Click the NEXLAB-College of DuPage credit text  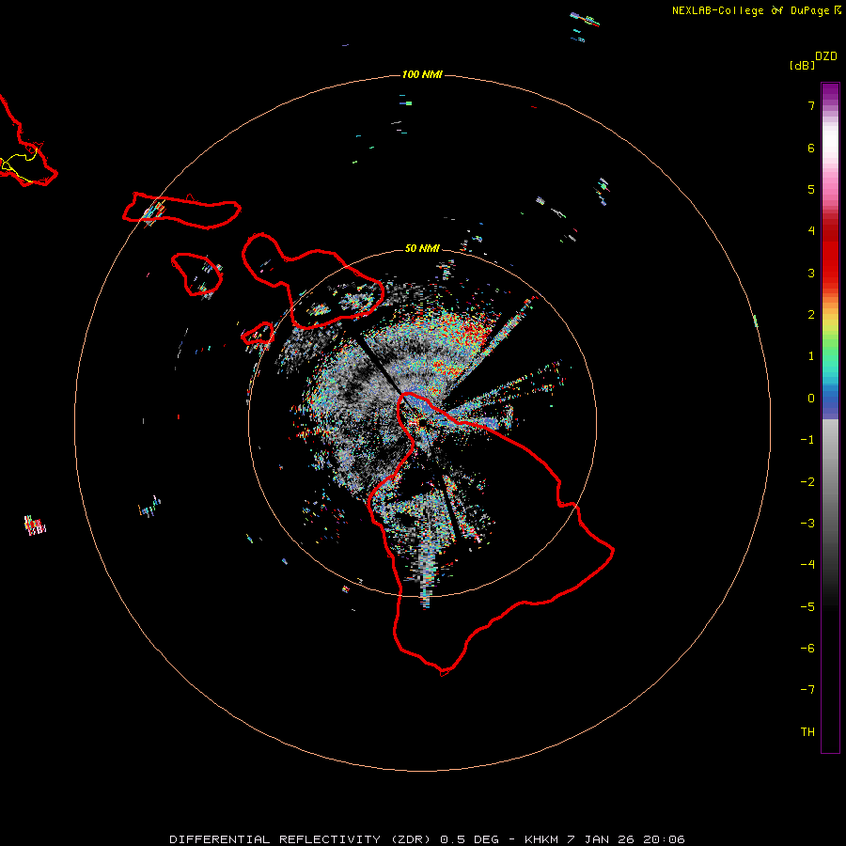coord(756,10)
